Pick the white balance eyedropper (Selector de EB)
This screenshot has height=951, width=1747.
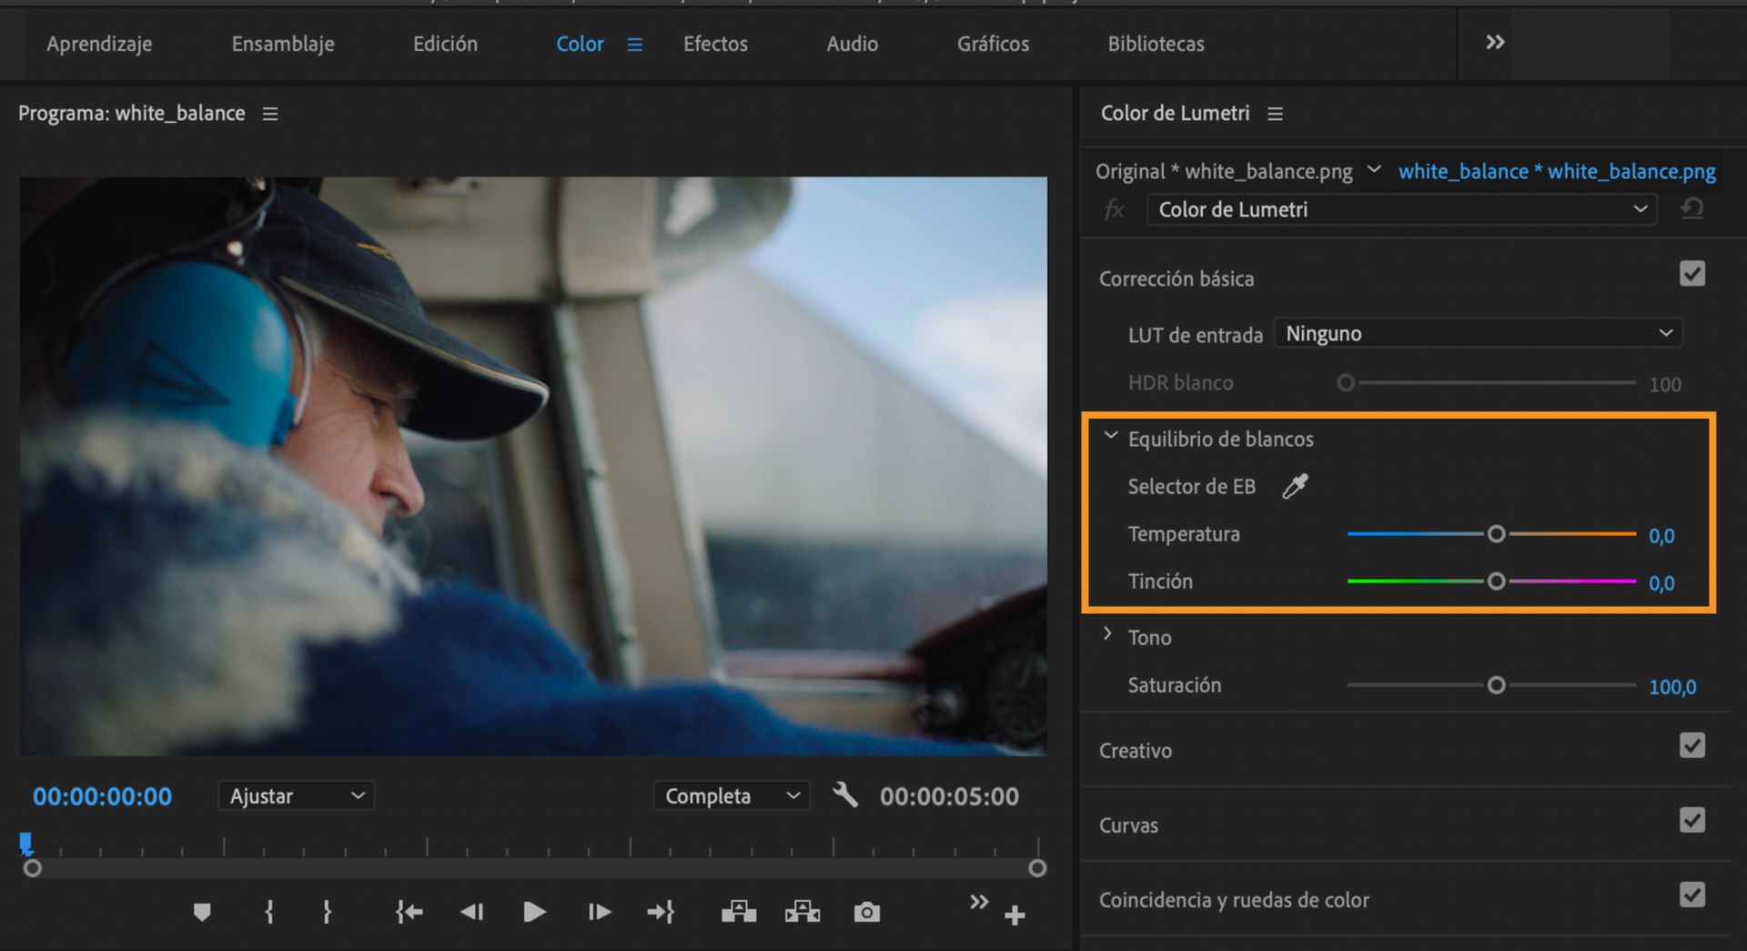(x=1295, y=487)
